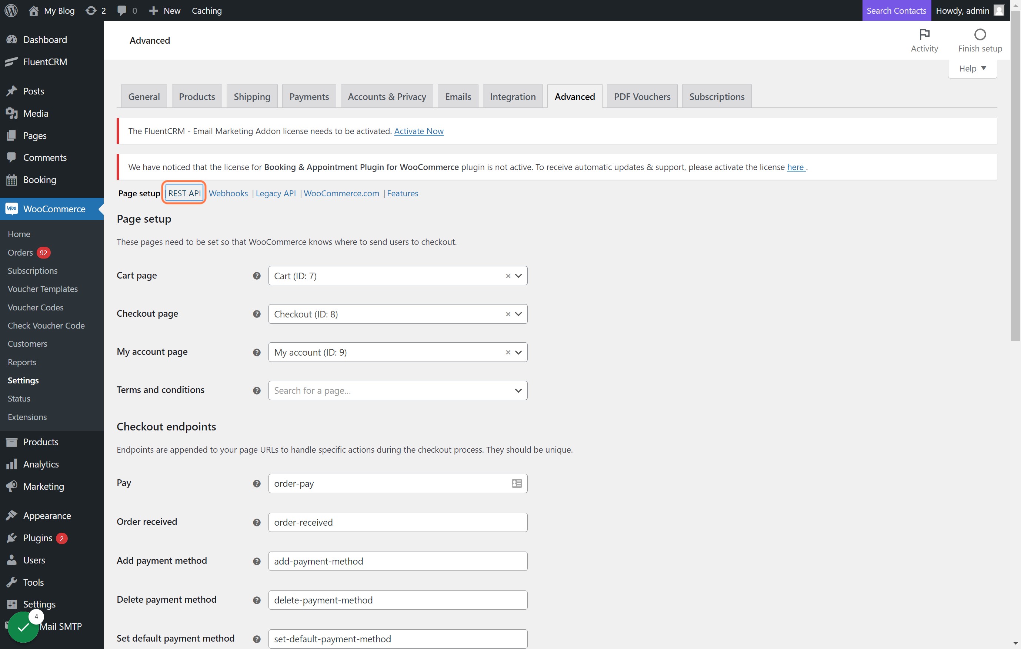The width and height of the screenshot is (1021, 649).
Task: Click help icon next to Checkout page
Action: click(257, 314)
